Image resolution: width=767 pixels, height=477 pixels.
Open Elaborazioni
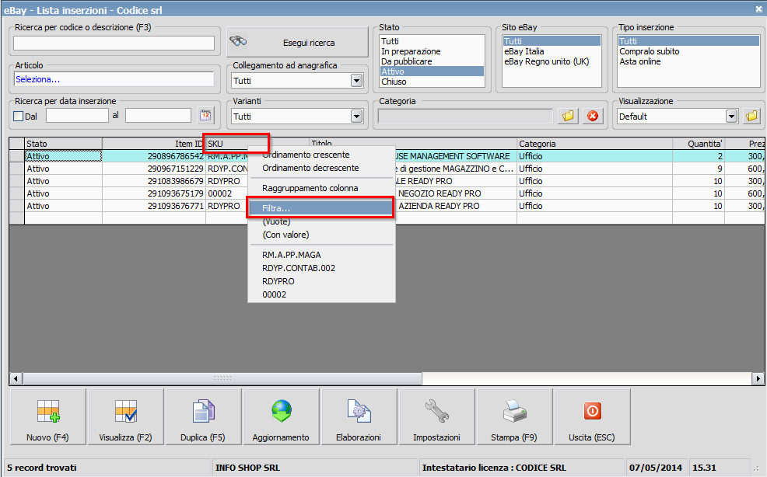[x=359, y=417]
